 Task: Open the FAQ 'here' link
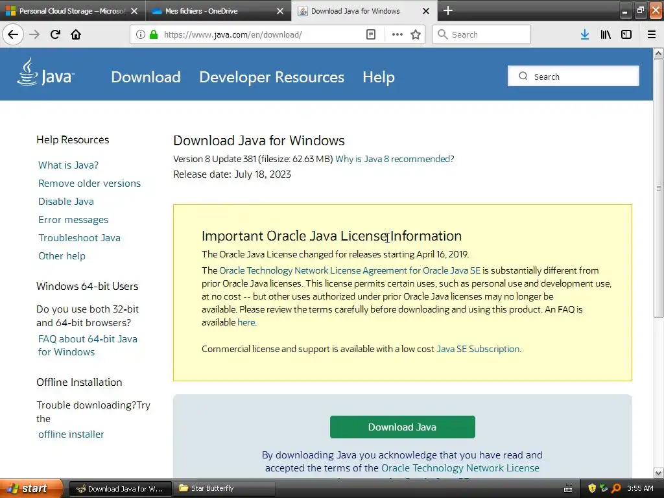(x=246, y=322)
